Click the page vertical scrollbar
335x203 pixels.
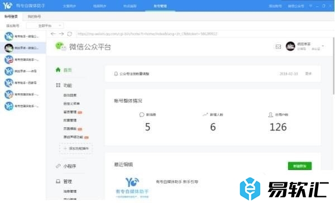pyautogui.click(x=333, y=66)
